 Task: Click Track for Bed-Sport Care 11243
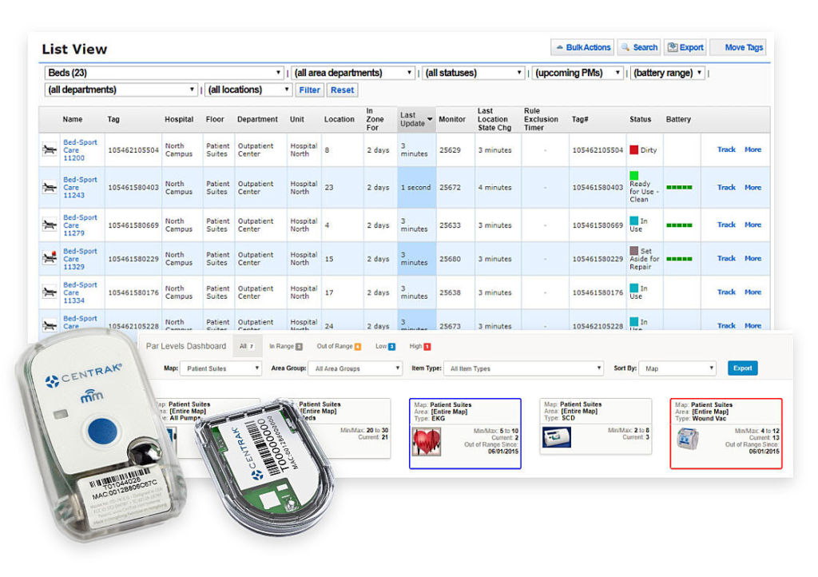726,187
